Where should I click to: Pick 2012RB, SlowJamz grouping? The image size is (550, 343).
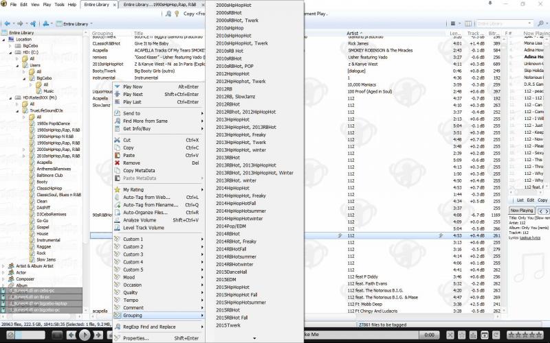[235, 97]
